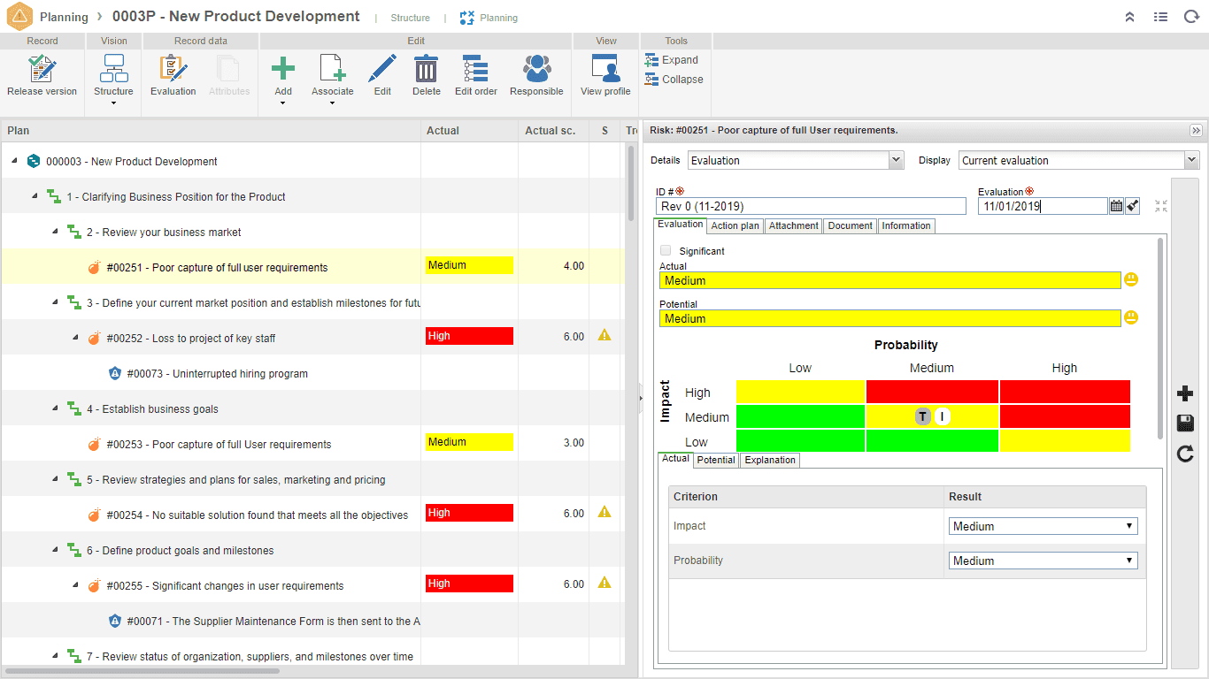Image resolution: width=1209 pixels, height=679 pixels.
Task: Click the save floppy disk icon
Action: coord(1185,423)
